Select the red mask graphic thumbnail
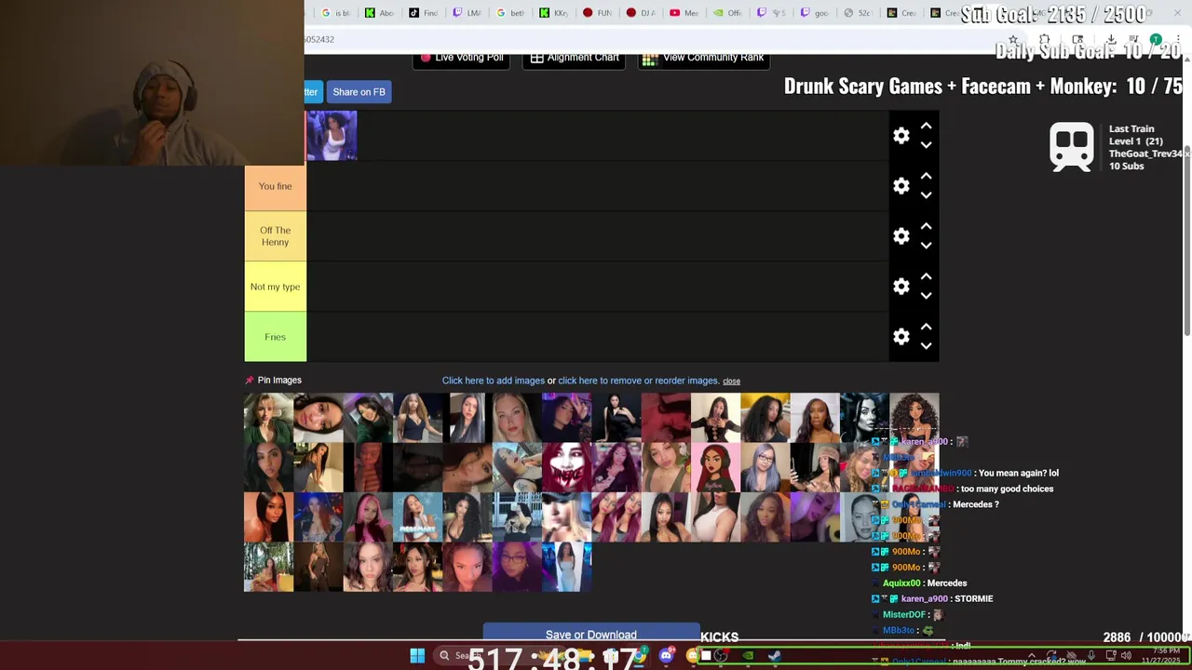1192x670 pixels. coord(566,467)
